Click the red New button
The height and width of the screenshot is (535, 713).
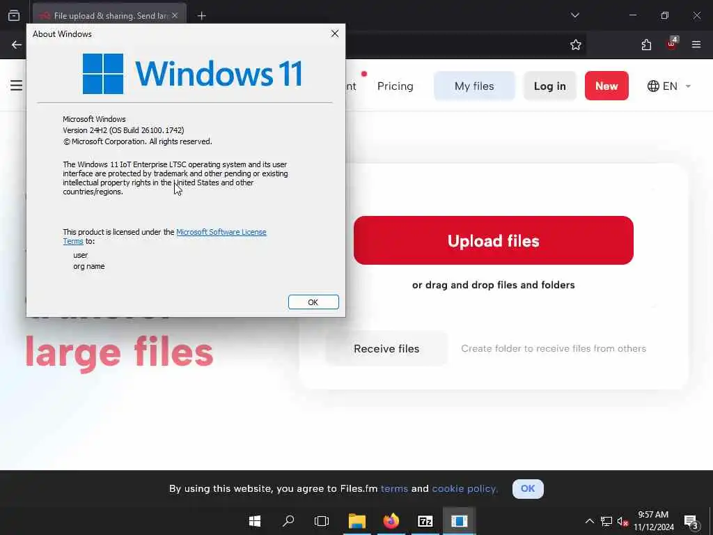pyautogui.click(x=606, y=86)
